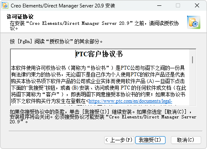Click the installer icon in the title bar

pyautogui.click(x=5, y=5)
